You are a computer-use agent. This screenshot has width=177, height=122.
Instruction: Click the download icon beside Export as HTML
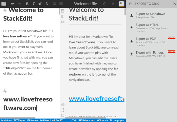coord(131,28)
